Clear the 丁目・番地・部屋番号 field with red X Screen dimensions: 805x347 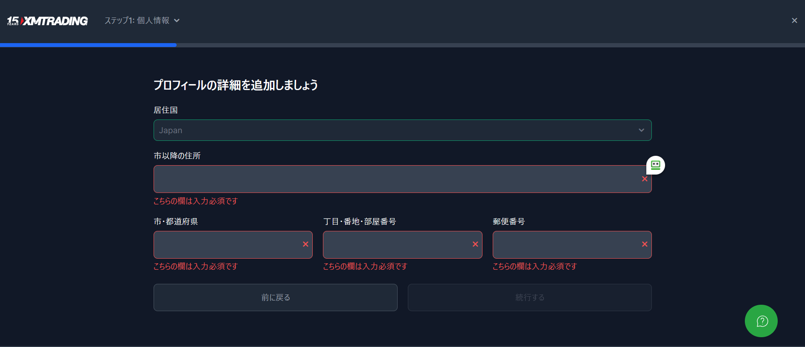coord(475,244)
